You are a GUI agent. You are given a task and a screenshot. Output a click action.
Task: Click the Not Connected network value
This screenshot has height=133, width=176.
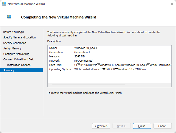(83, 61)
